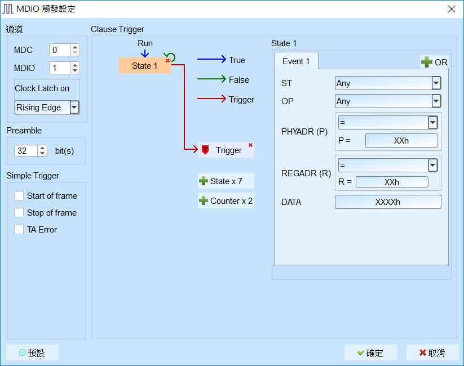The image size is (464, 366).
Task: Close the MDIO trigger settings dialog
Action: point(451,9)
